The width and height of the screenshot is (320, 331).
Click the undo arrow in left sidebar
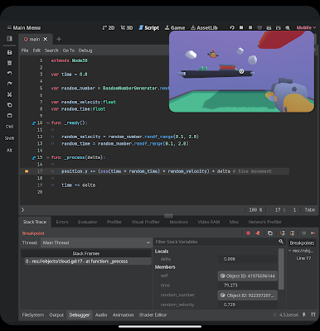(x=9, y=73)
